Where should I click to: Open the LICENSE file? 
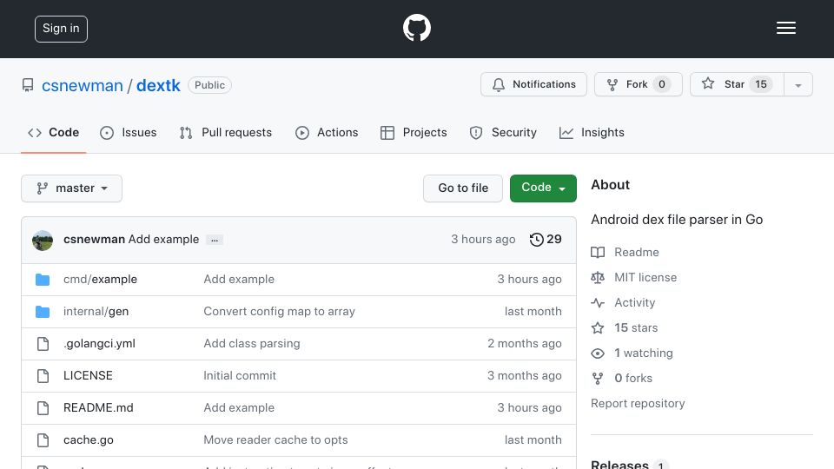pyautogui.click(x=88, y=375)
